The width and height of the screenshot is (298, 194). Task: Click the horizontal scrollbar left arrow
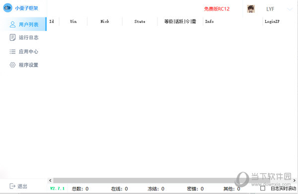pos(50,180)
